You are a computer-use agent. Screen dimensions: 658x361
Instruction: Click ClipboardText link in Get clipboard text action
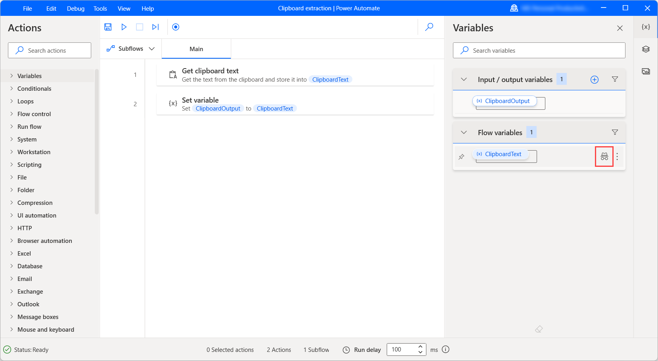330,80
